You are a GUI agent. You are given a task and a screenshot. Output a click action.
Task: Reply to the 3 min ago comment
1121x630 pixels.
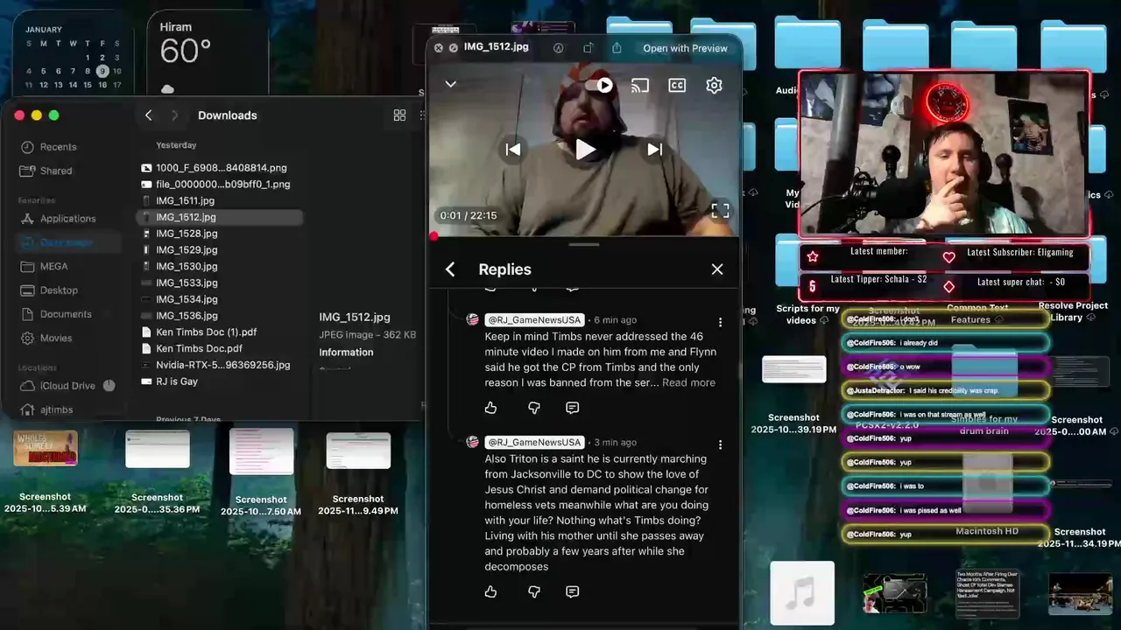pyautogui.click(x=573, y=591)
